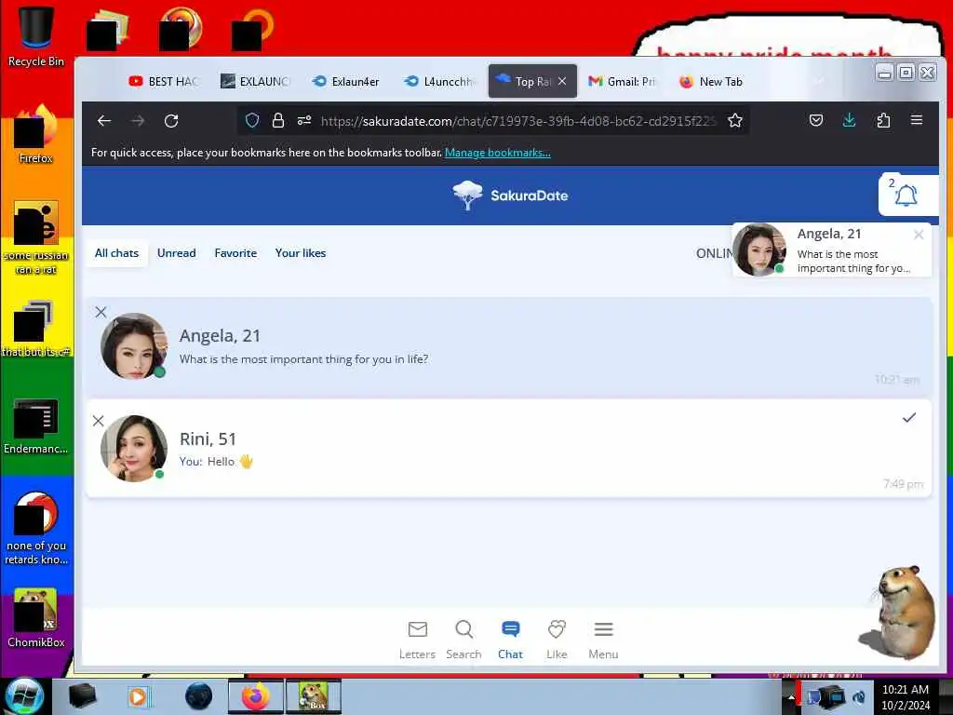Image resolution: width=953 pixels, height=715 pixels.
Task: Dismiss the Angela notification popup
Action: point(919,235)
